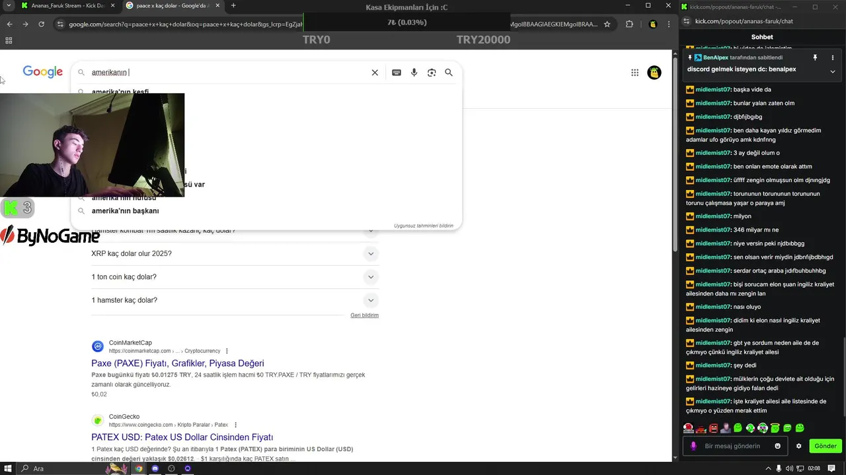This screenshot has width=846, height=475.
Task: Go back to the previous page
Action: click(x=9, y=24)
